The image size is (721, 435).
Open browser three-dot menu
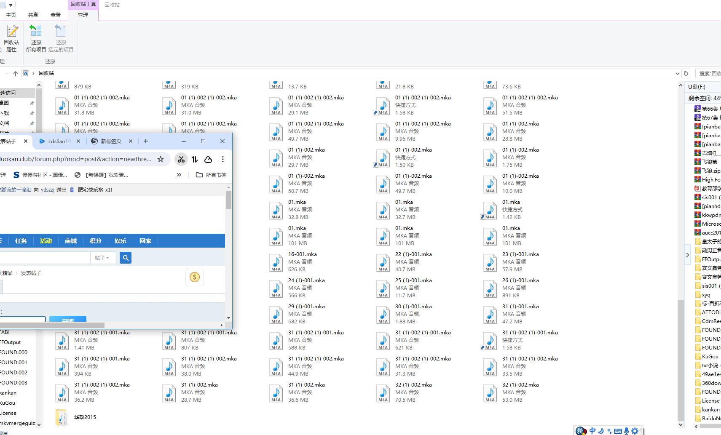click(x=222, y=159)
